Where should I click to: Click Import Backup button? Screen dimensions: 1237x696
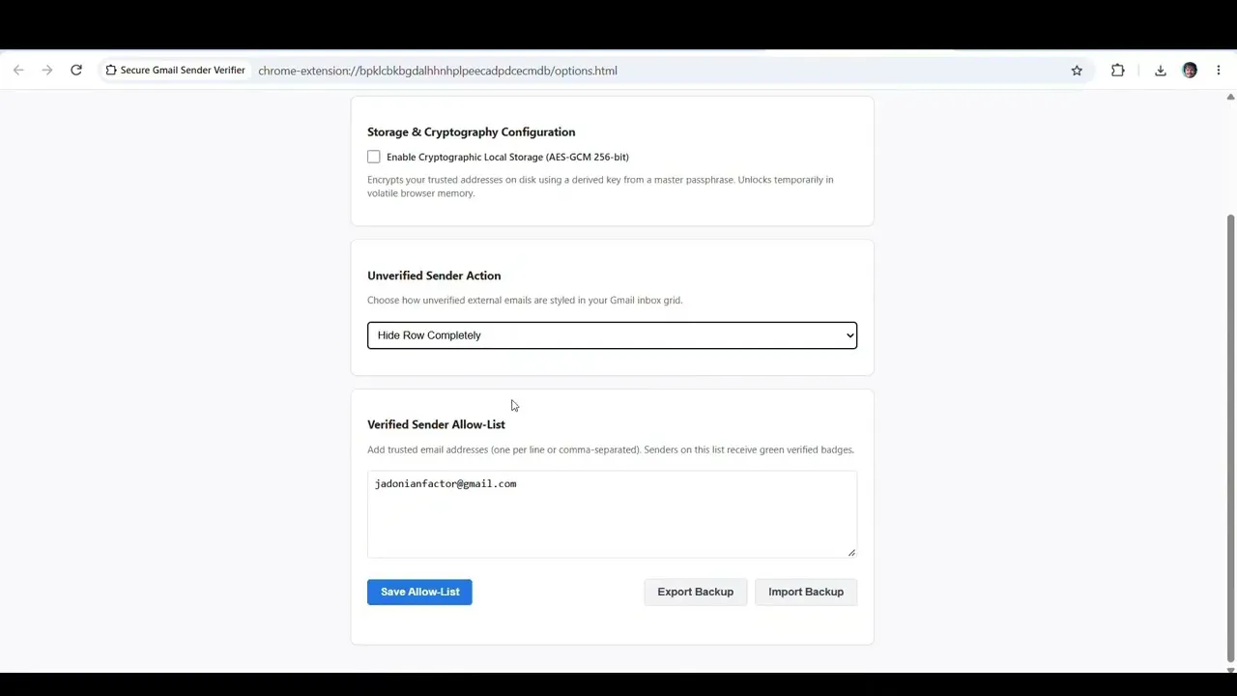[x=806, y=592]
